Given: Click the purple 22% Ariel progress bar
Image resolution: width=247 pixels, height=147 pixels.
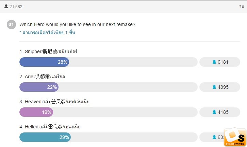Looking at the screenshot, I should (39, 87).
